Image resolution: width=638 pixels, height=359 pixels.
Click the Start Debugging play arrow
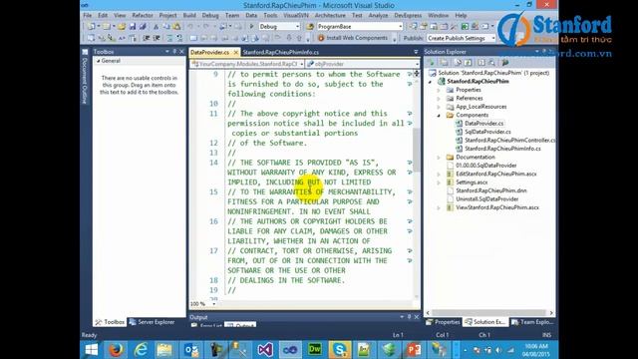251,27
